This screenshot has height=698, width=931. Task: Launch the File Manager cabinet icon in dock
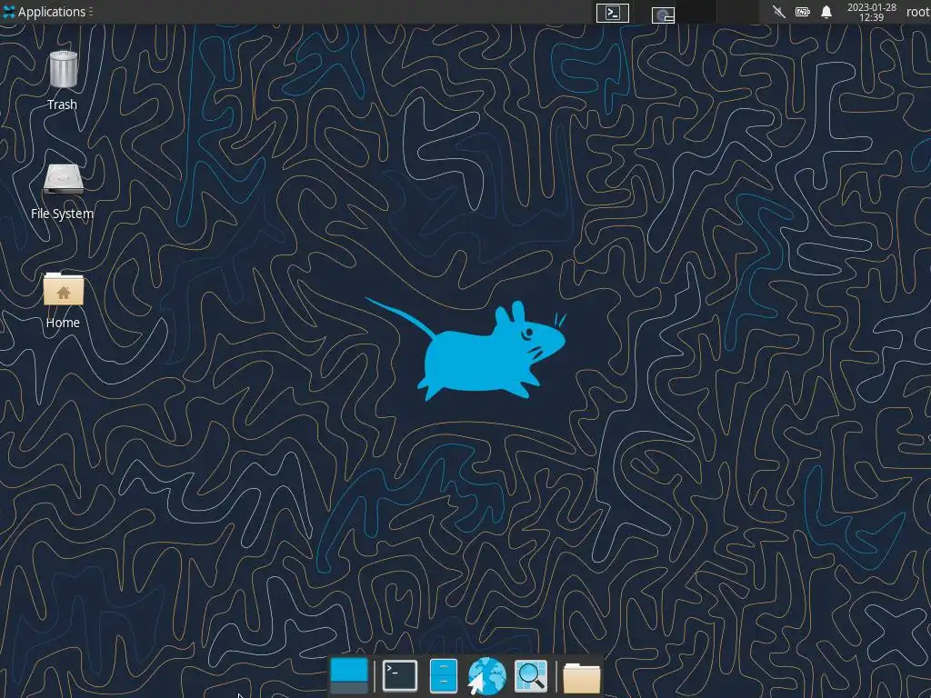[443, 675]
